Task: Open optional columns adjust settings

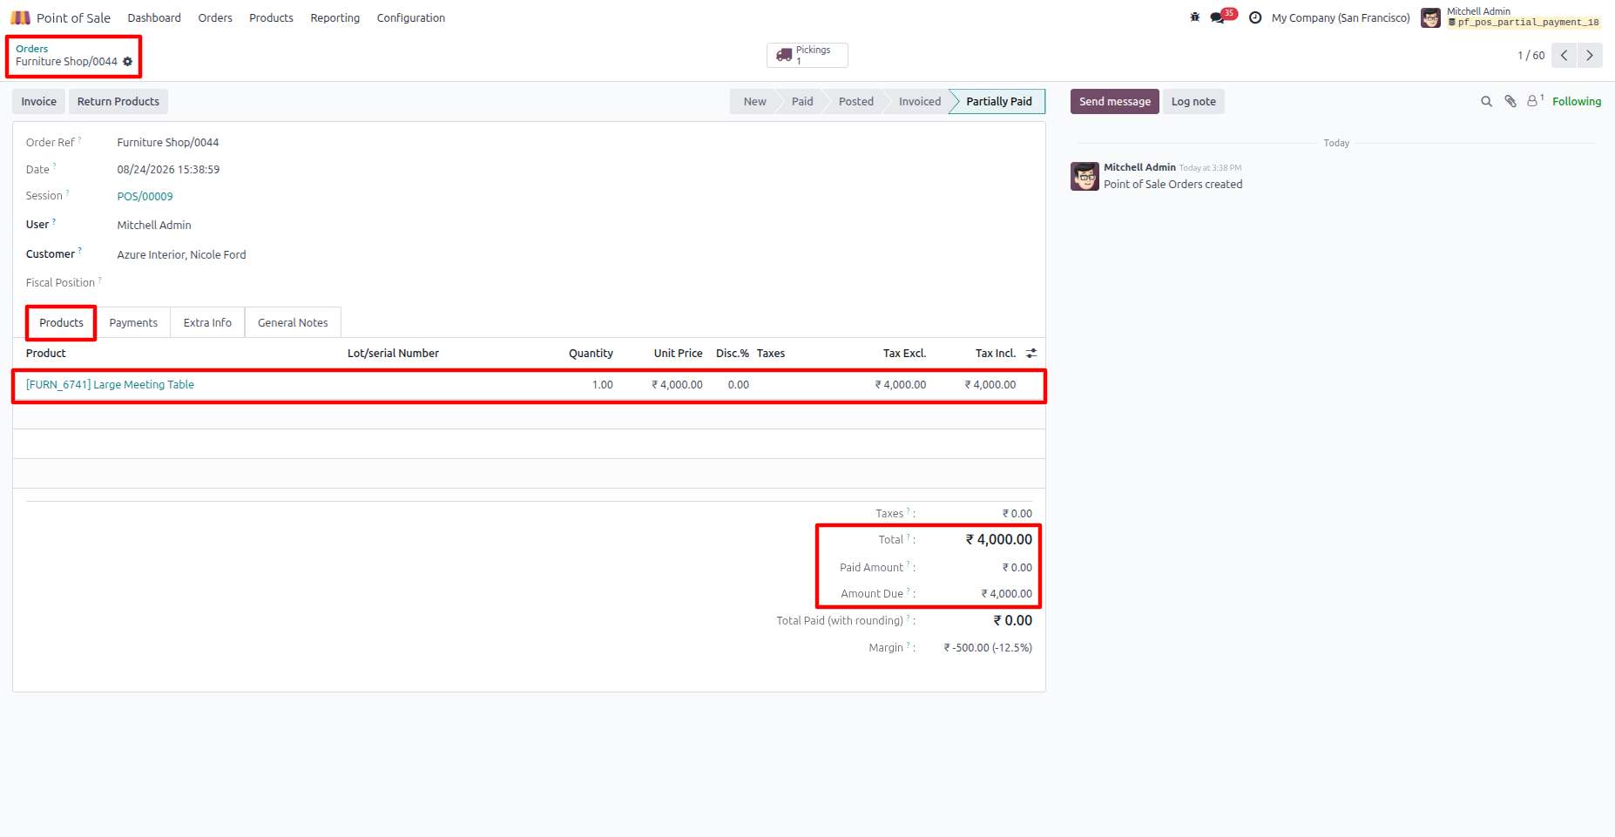Action: coord(1031,354)
